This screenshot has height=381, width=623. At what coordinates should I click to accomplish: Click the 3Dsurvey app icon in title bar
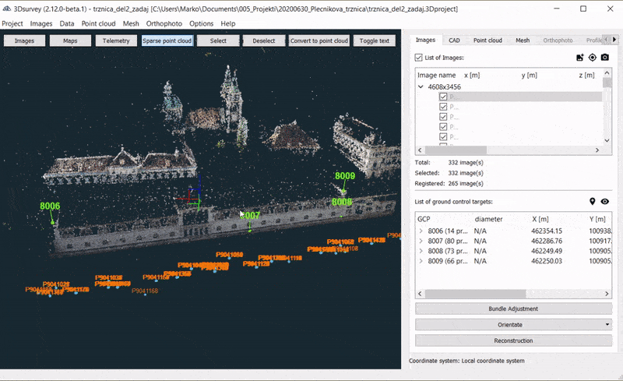[7, 8]
